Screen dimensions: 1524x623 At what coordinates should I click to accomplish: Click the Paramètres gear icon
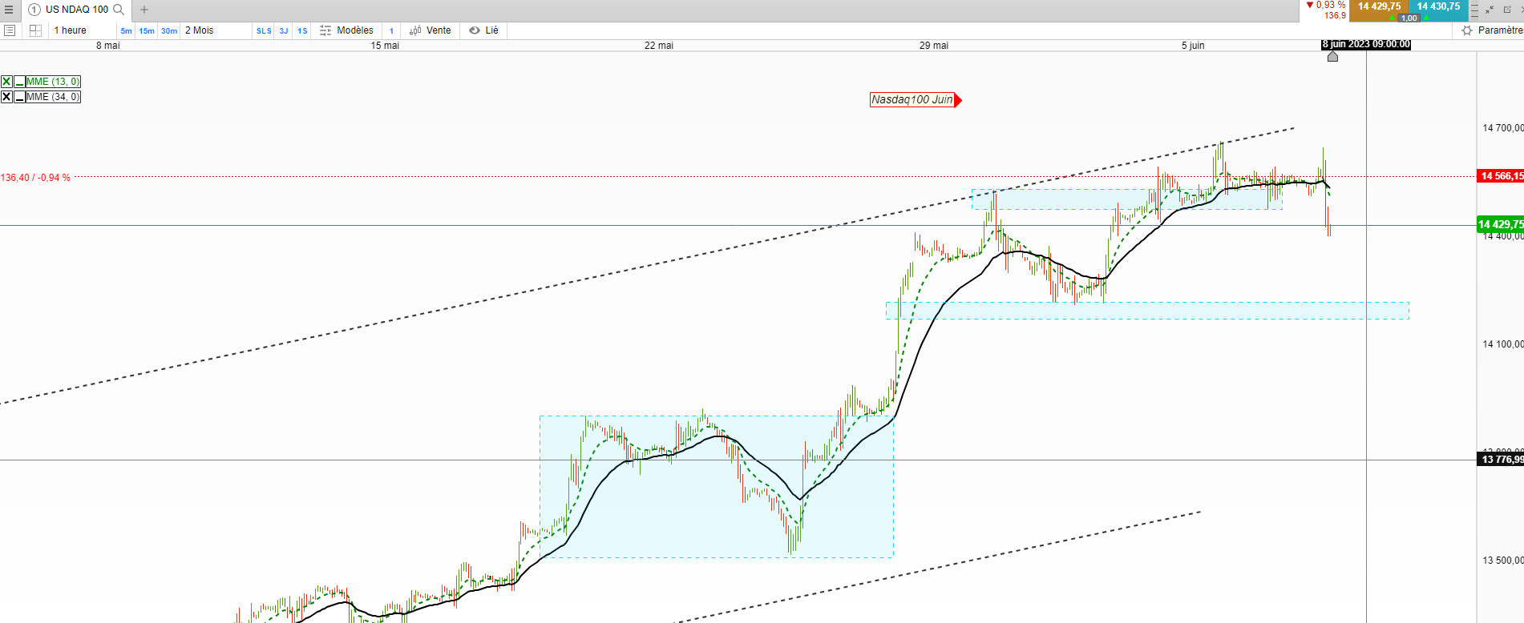pyautogui.click(x=1467, y=30)
